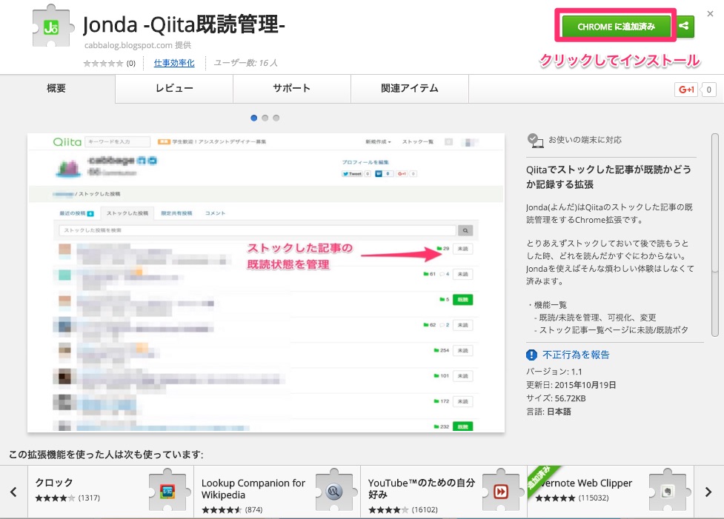Click the device compatibility check icon

coord(535,140)
